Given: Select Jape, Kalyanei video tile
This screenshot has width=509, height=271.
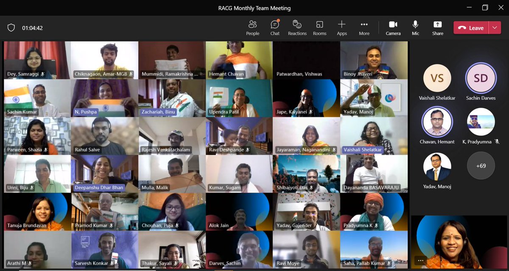Looking at the screenshot, I should coord(306,98).
